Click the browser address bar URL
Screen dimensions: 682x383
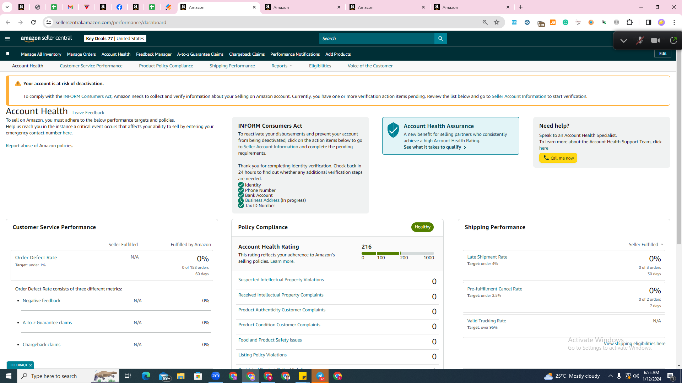(x=111, y=22)
